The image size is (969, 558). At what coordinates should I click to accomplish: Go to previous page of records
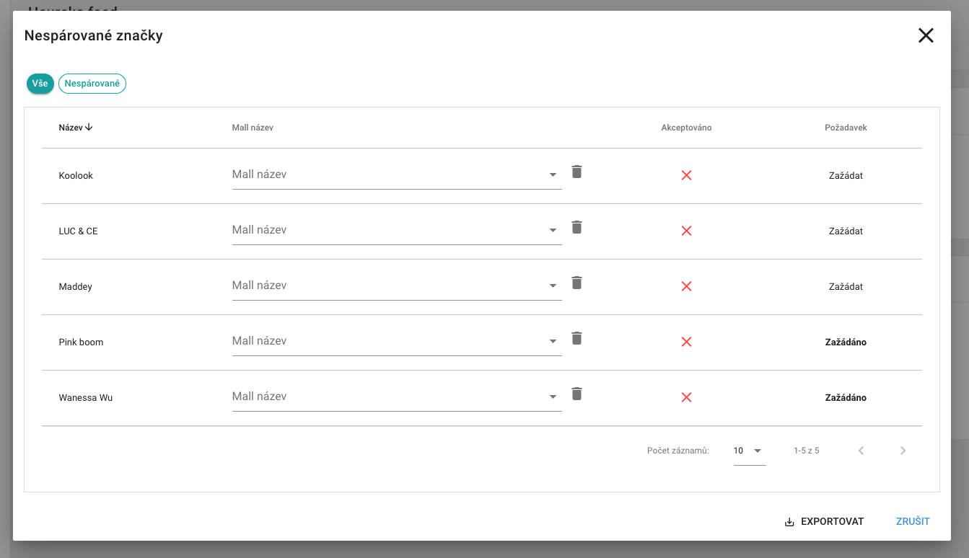pyautogui.click(x=861, y=451)
